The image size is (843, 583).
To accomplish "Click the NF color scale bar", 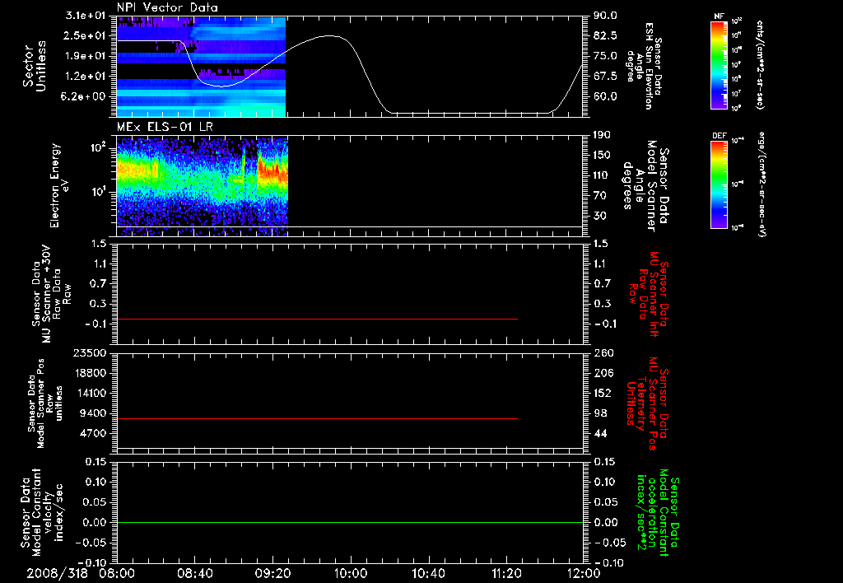I will (x=719, y=64).
